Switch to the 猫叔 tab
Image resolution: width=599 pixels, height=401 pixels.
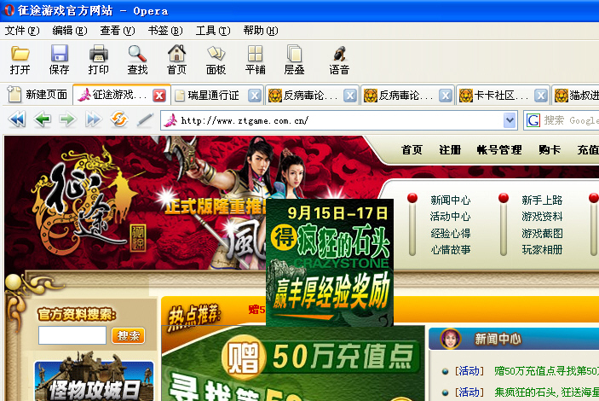(576, 96)
